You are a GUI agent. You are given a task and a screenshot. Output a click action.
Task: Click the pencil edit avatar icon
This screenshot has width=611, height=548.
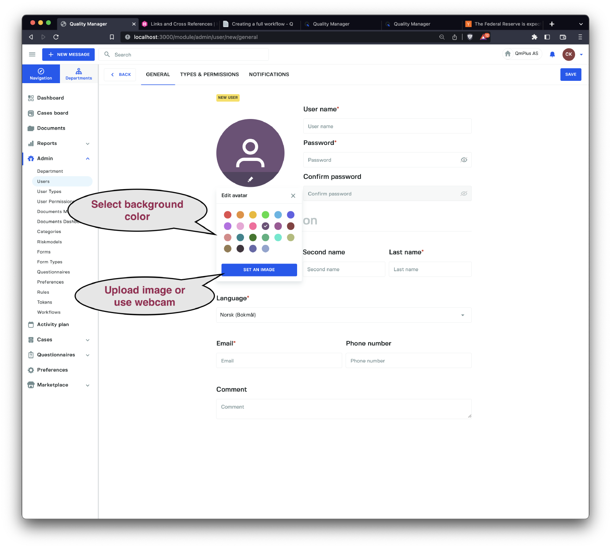[251, 179]
